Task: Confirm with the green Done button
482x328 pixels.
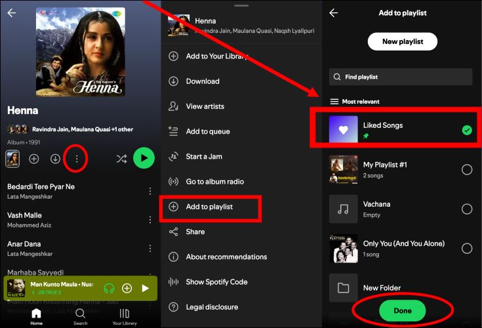Action: pos(403,310)
